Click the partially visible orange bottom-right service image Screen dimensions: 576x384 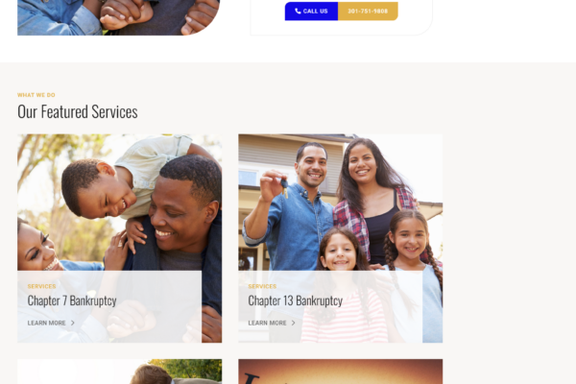[341, 372]
